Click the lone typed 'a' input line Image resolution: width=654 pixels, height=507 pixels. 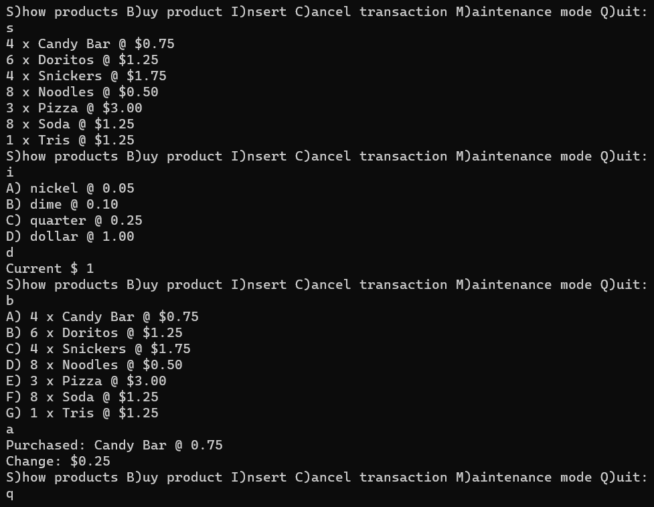click(9, 429)
